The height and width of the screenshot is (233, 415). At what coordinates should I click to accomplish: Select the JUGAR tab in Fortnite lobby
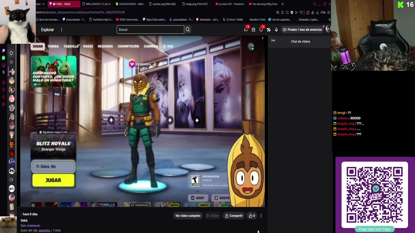point(38,46)
